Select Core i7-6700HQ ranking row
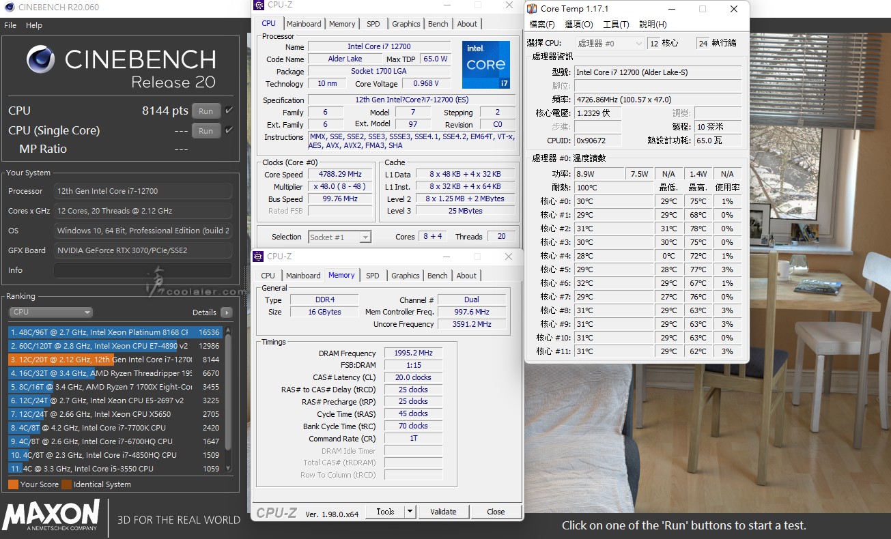The height and width of the screenshot is (539, 891). pos(115,441)
